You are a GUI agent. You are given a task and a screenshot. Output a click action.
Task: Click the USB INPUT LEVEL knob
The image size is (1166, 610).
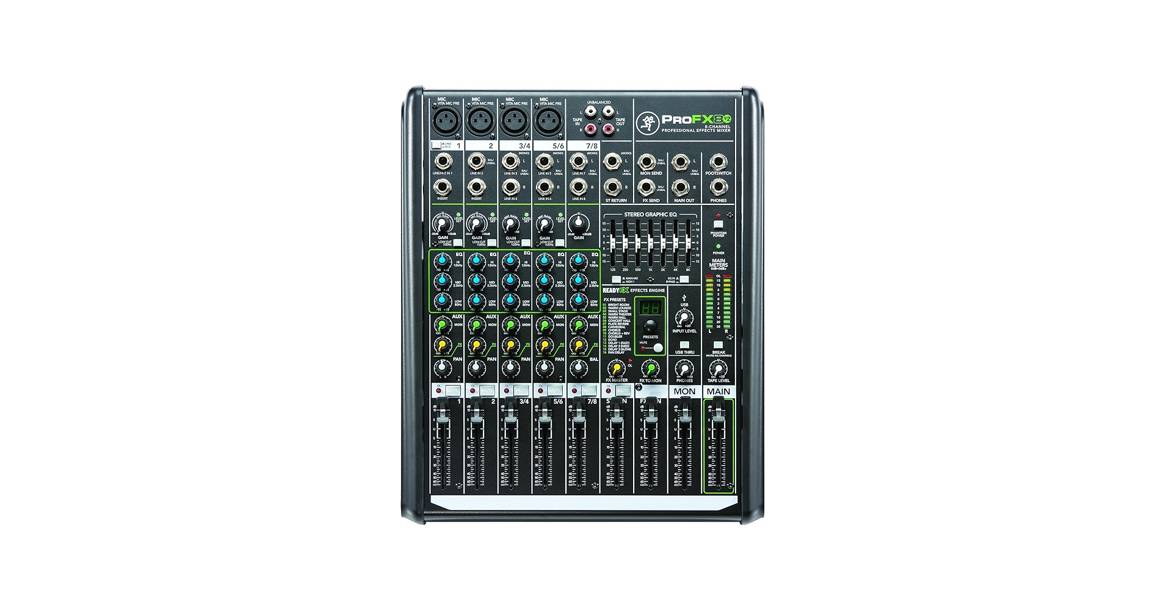684,318
